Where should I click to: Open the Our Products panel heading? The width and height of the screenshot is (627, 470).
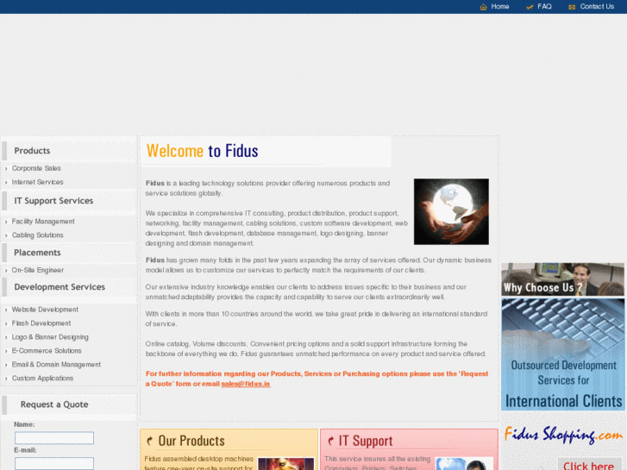pyautogui.click(x=191, y=441)
